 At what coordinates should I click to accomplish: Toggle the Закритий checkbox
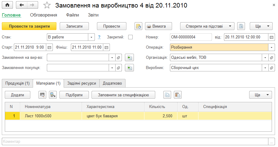131,37
